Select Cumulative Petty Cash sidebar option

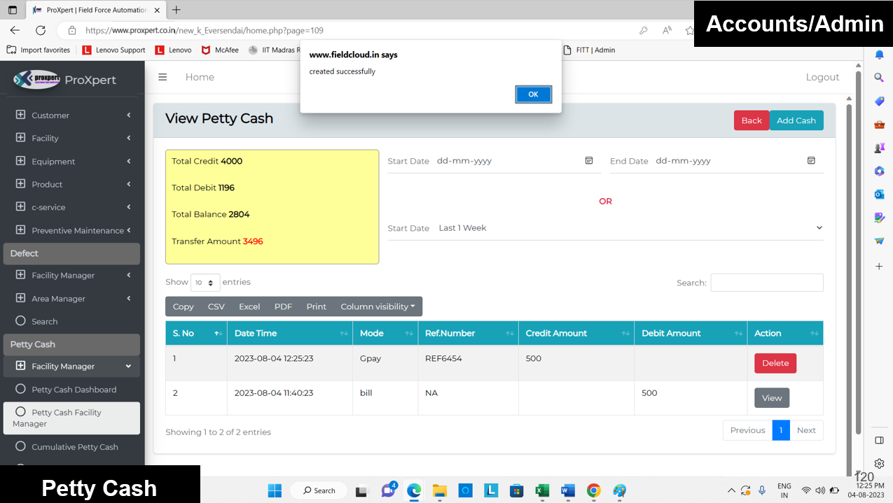[74, 447]
